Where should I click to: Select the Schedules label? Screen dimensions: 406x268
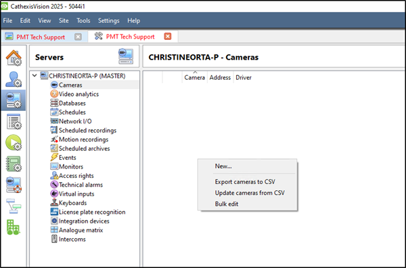coord(72,112)
